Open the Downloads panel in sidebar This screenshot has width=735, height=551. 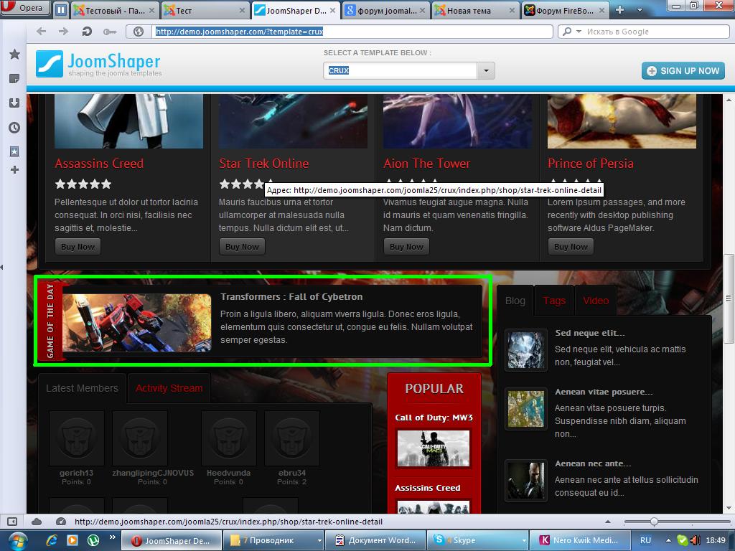(14, 103)
